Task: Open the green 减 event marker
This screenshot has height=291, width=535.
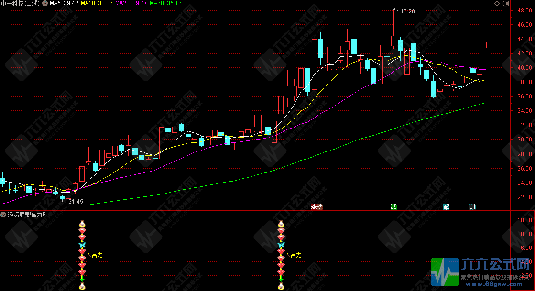Action: pyautogui.click(x=393, y=206)
